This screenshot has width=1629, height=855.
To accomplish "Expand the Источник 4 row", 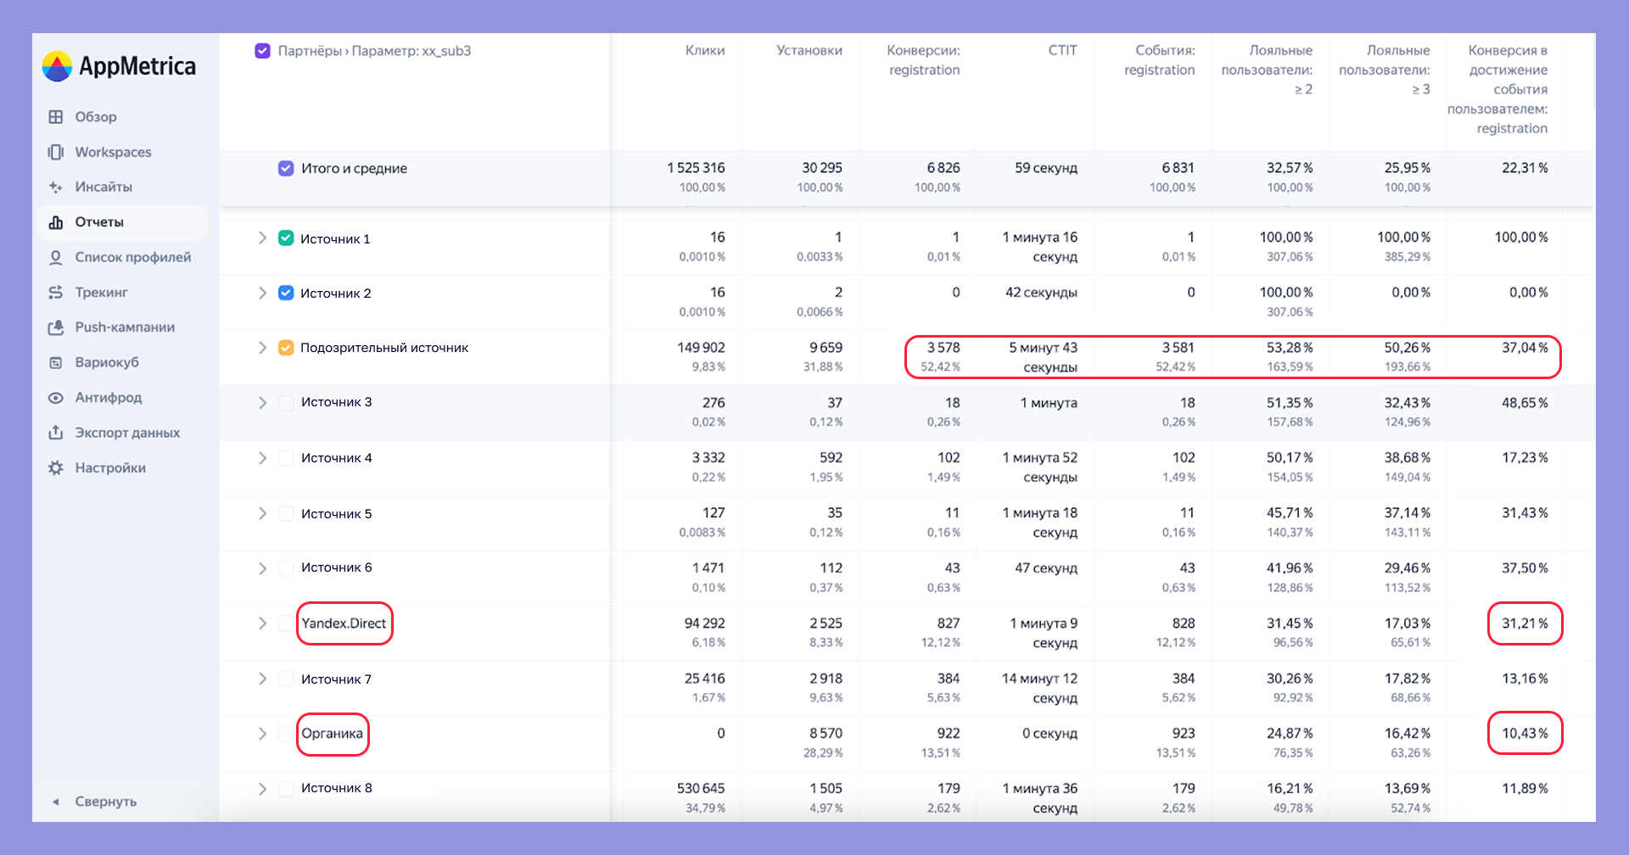I will (262, 458).
